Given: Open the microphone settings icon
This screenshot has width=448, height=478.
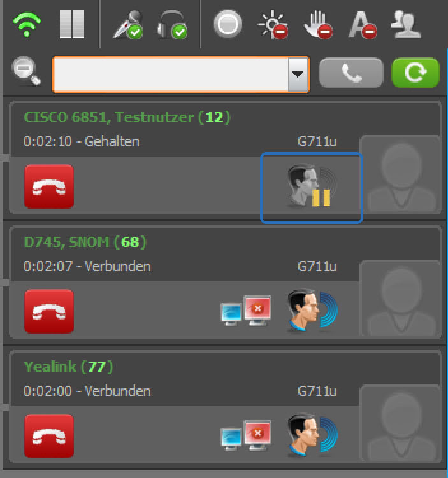Looking at the screenshot, I should (128, 25).
